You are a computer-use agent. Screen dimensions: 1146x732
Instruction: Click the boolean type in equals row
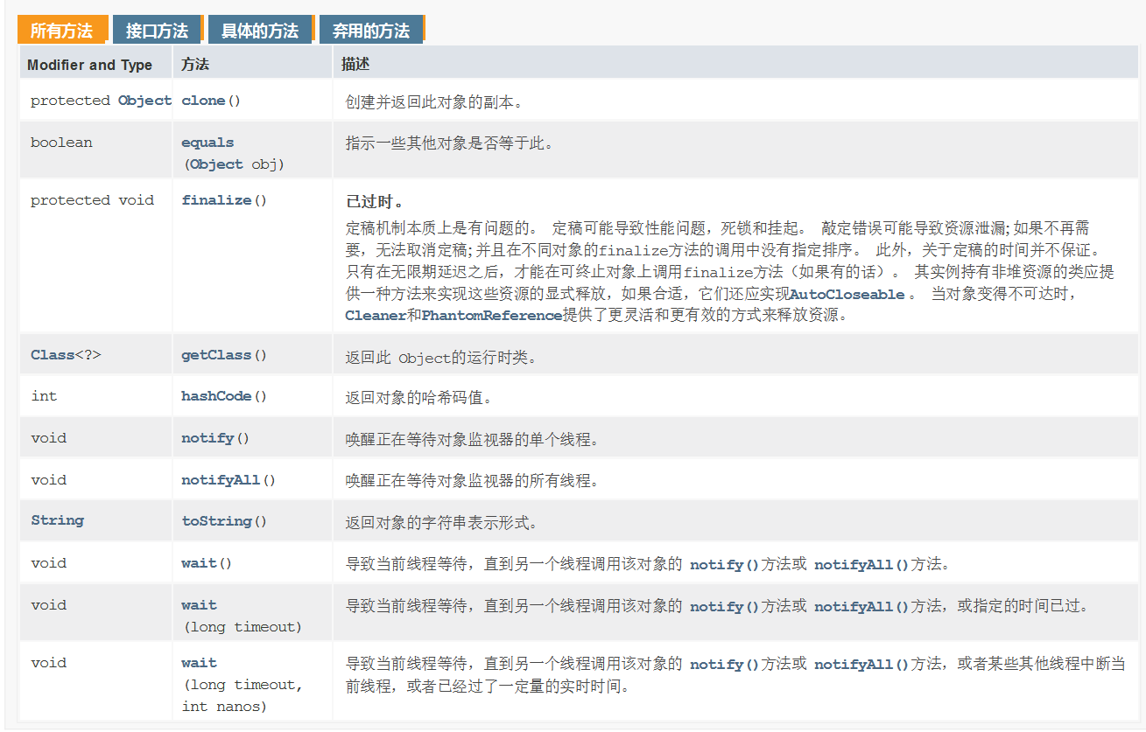coord(61,143)
